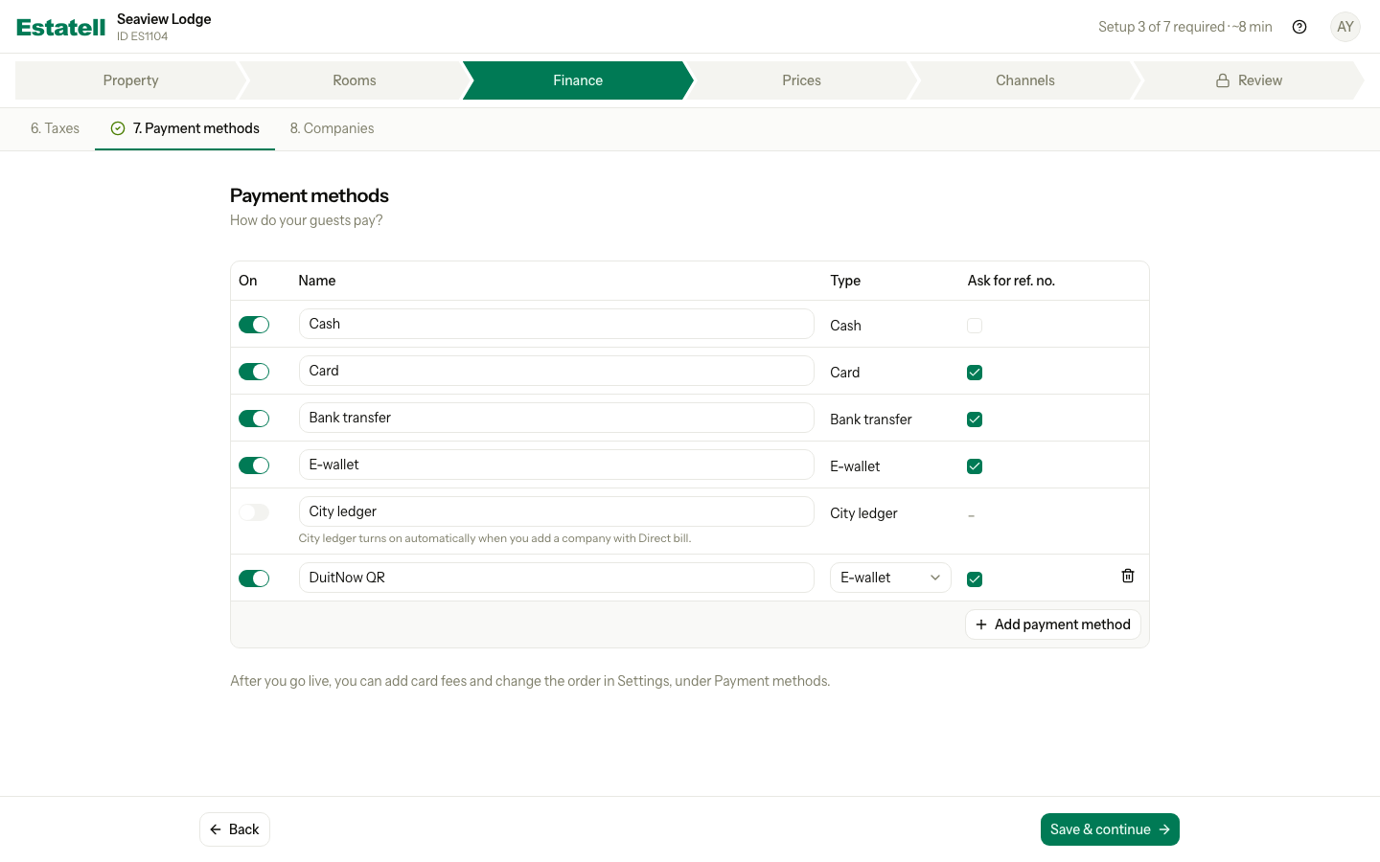Go to the Rooms step
The height and width of the screenshot is (862, 1380).
point(355,80)
